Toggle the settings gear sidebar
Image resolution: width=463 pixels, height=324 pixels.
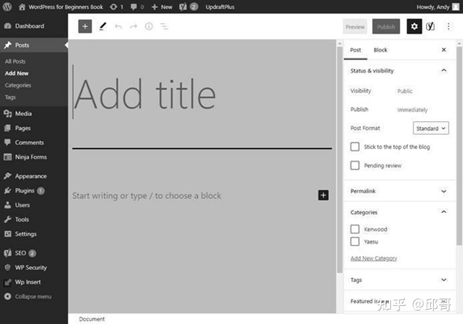point(414,26)
